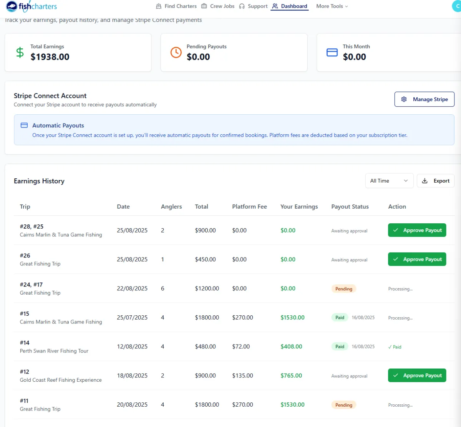Click the orange clock Pending Payouts icon
Screen dimensions: 461x427
pyautogui.click(x=176, y=52)
